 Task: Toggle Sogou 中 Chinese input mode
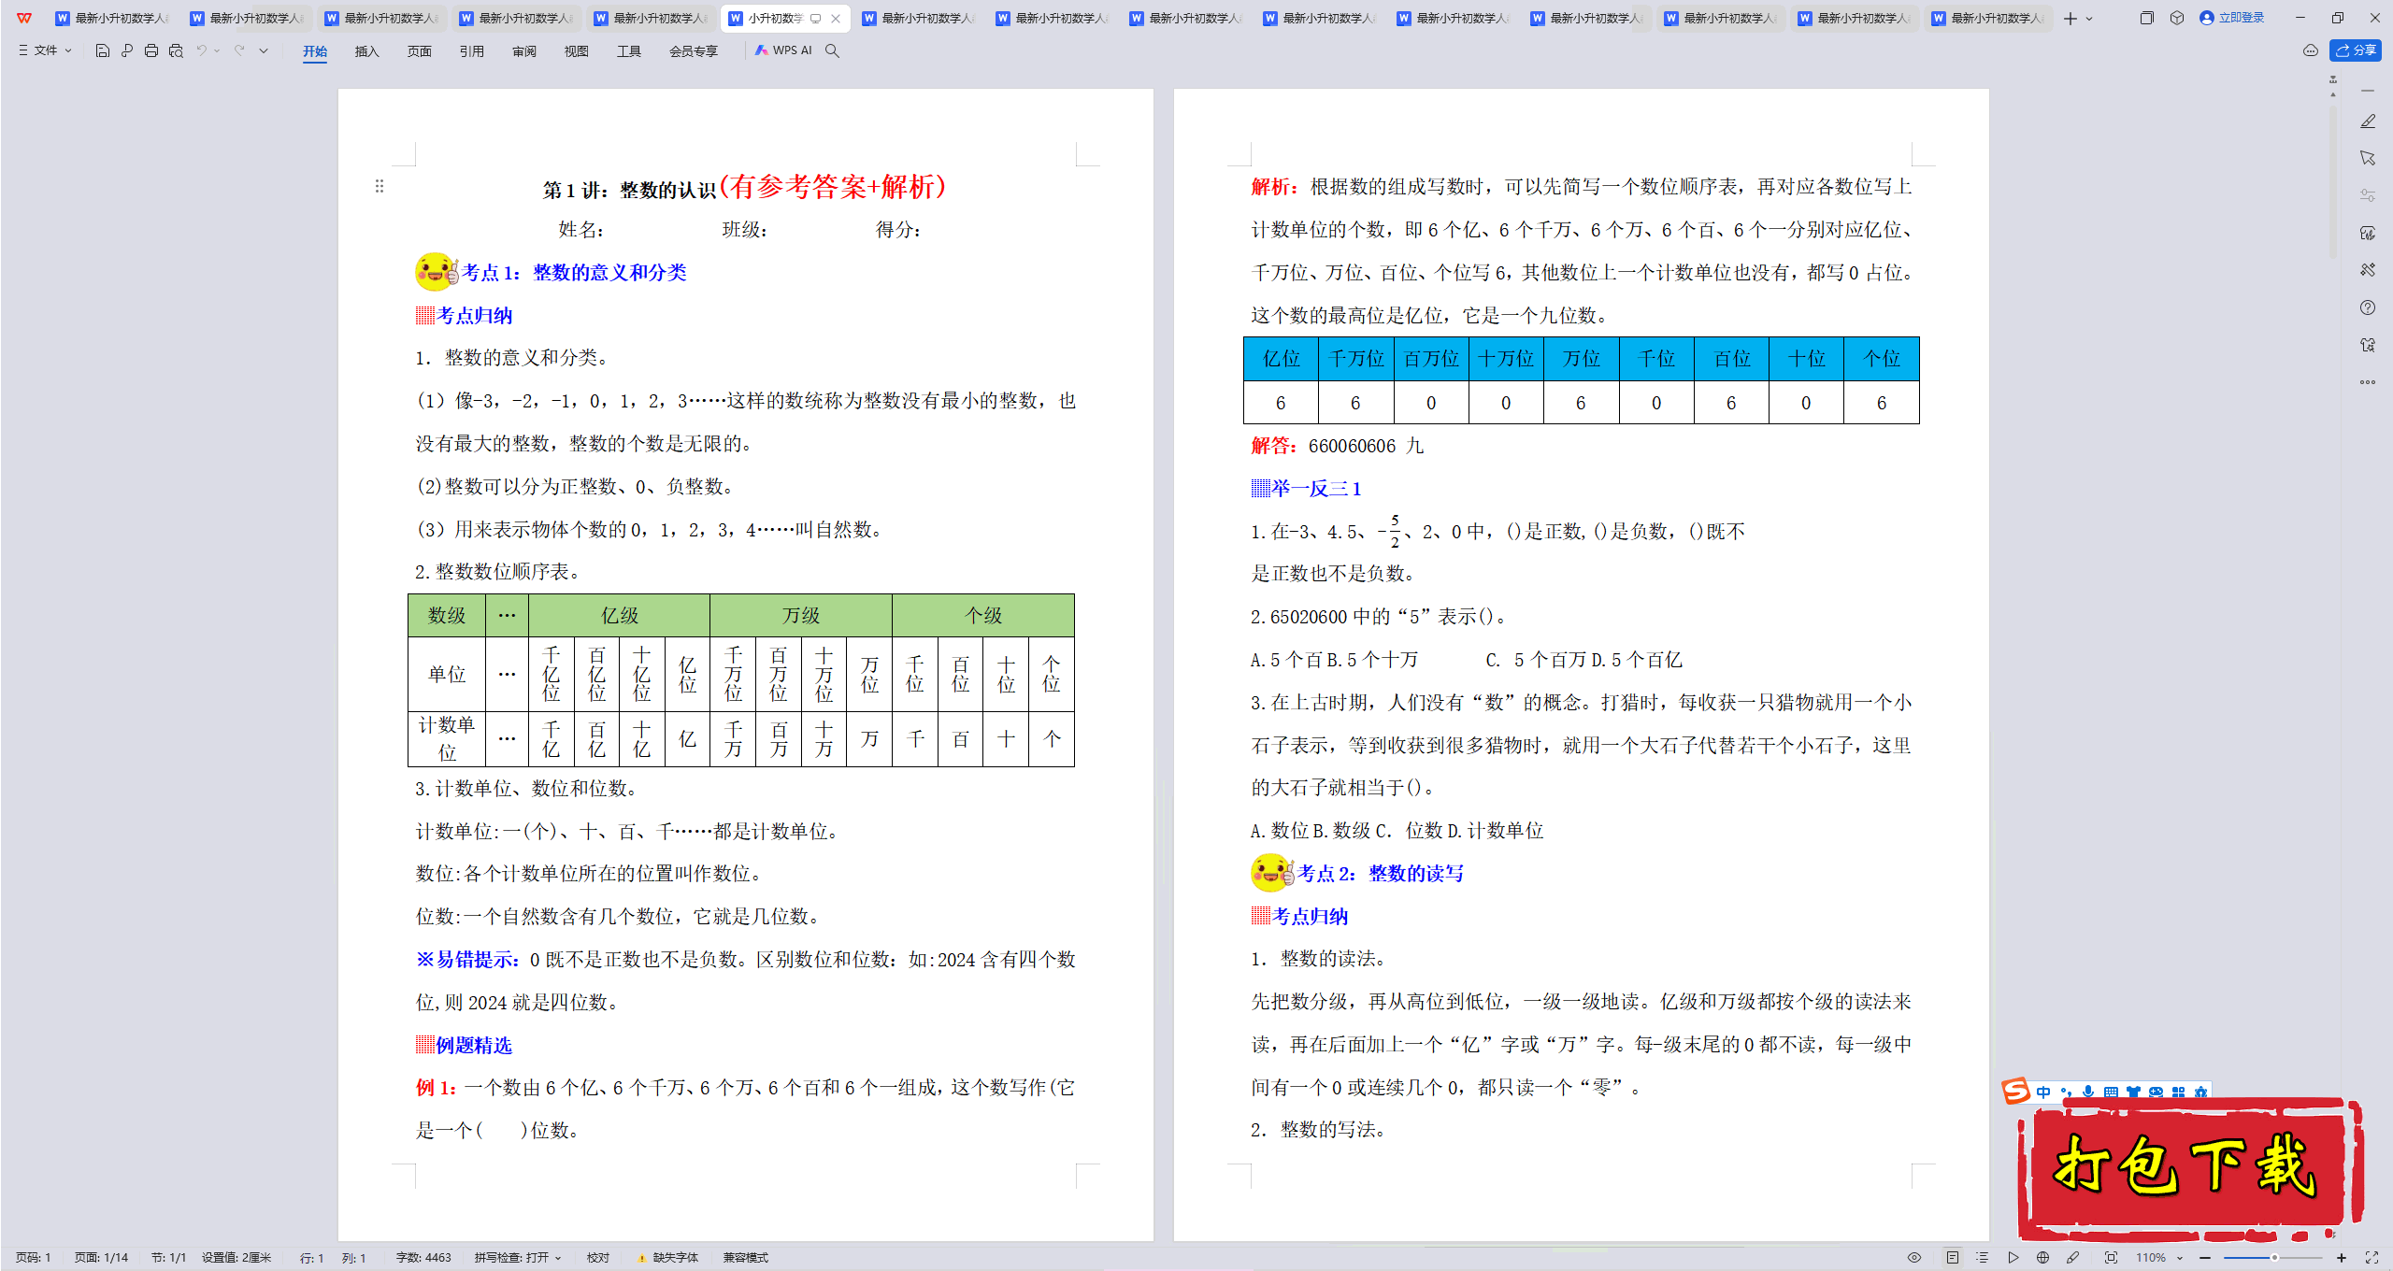[2043, 1092]
